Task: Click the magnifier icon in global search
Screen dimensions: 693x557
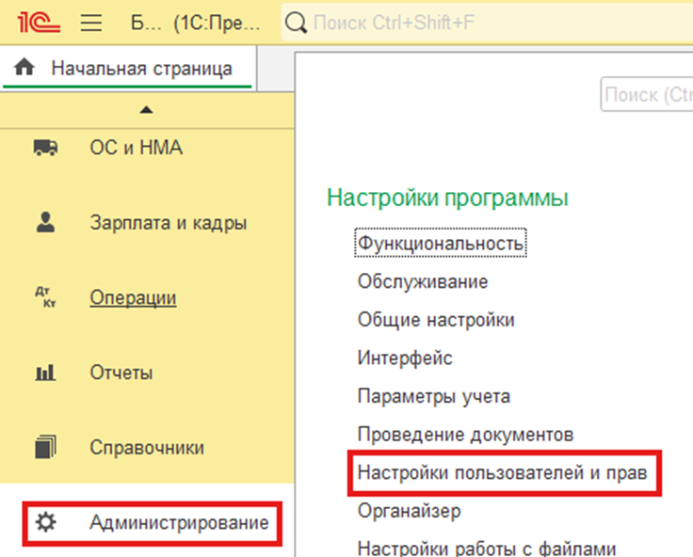Action: tap(296, 22)
